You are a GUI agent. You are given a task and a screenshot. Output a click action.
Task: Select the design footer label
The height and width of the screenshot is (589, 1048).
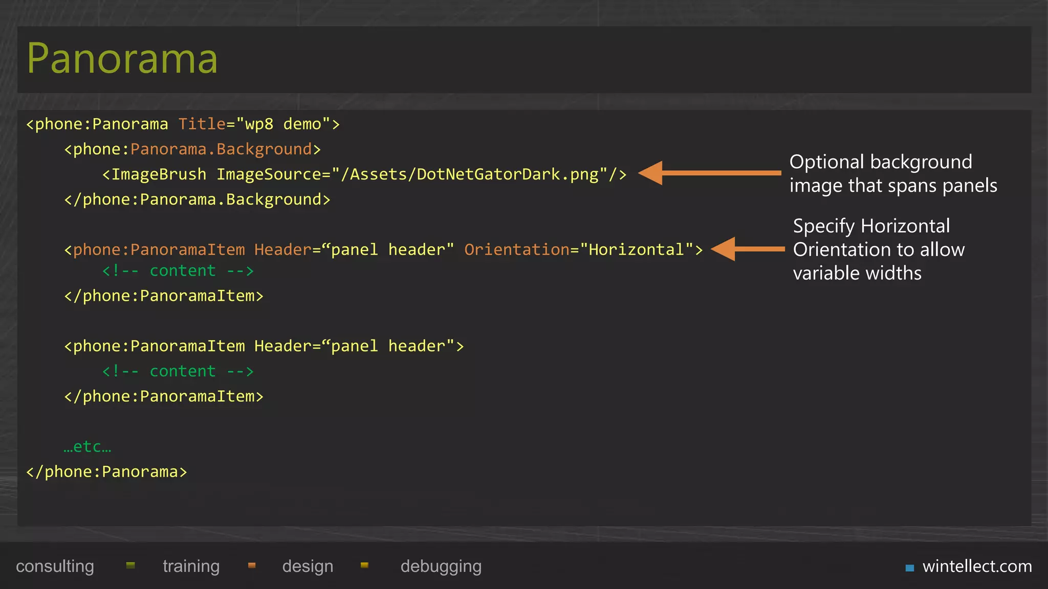click(308, 567)
